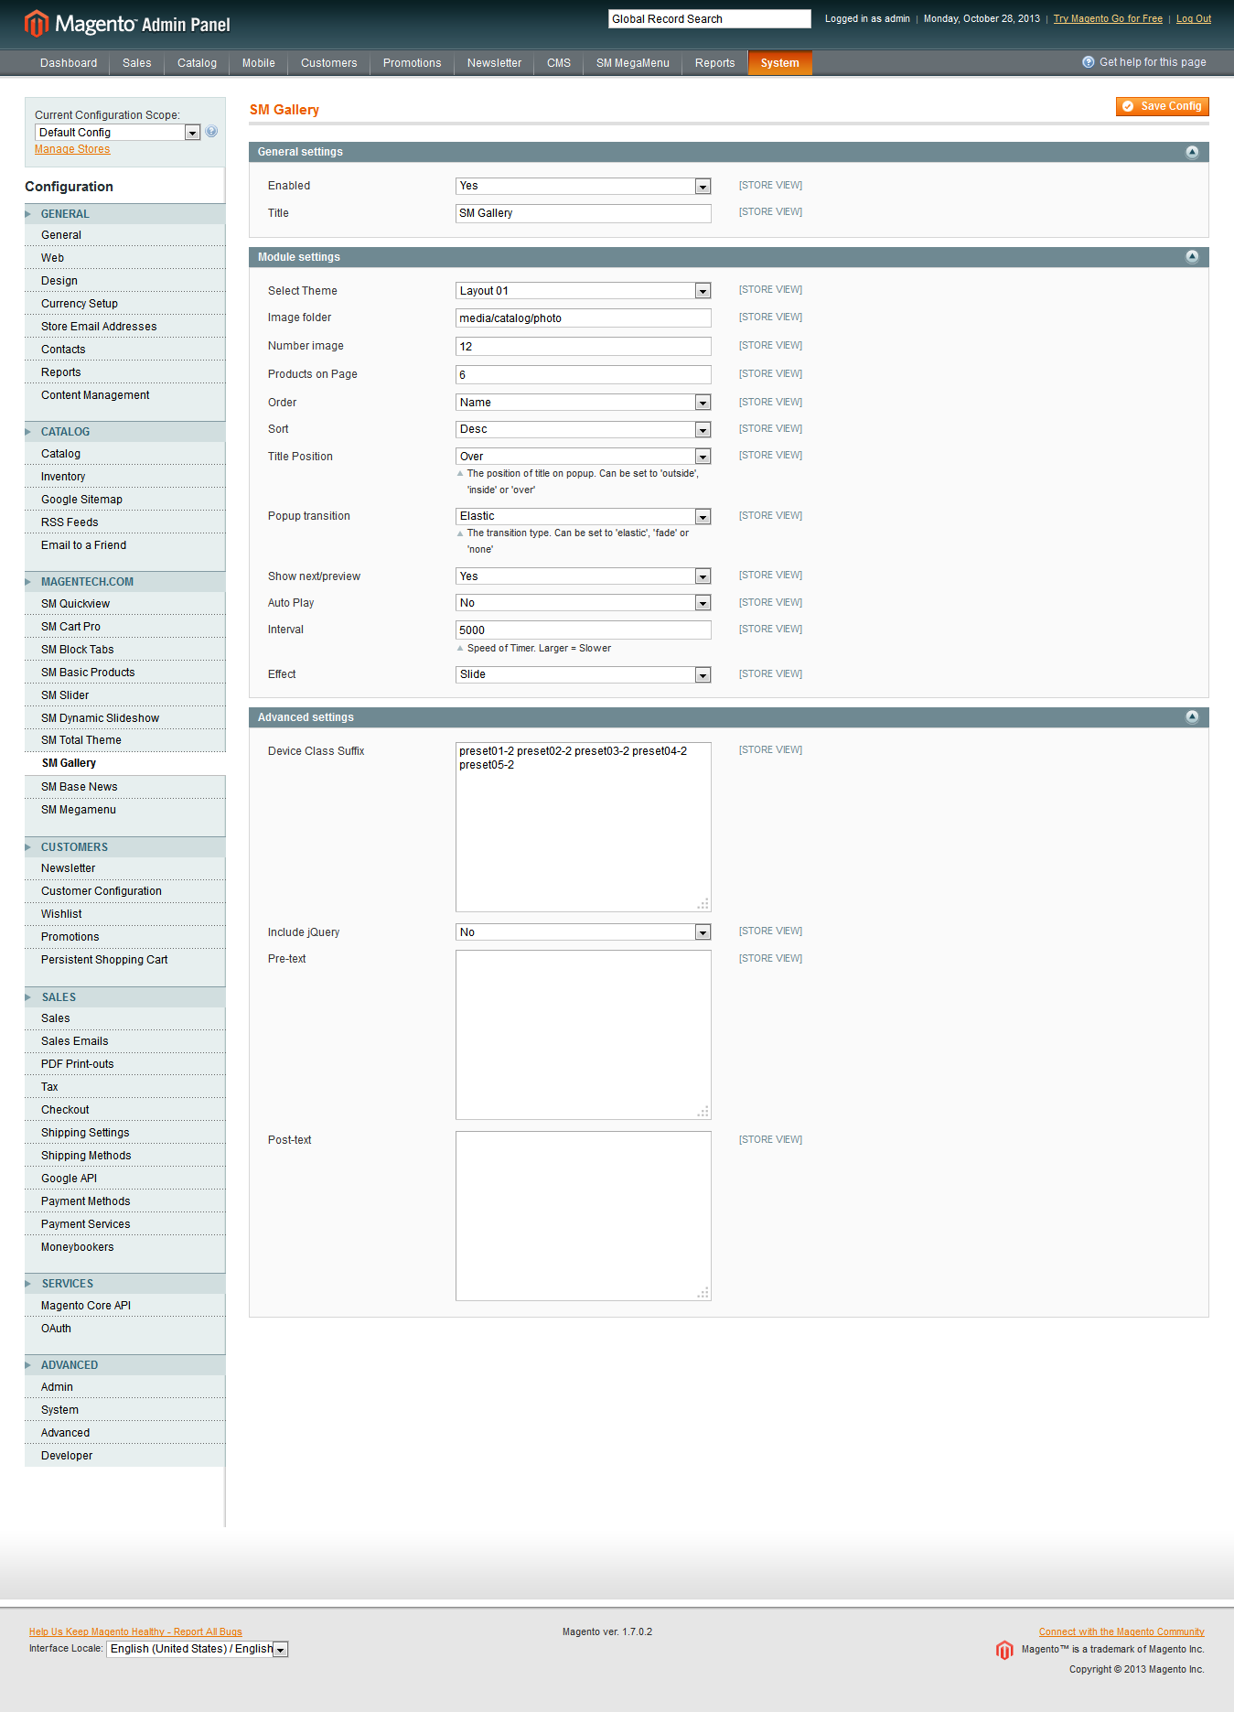Open the System menu
Viewport: 1234px width, 1712px height.
point(780,63)
